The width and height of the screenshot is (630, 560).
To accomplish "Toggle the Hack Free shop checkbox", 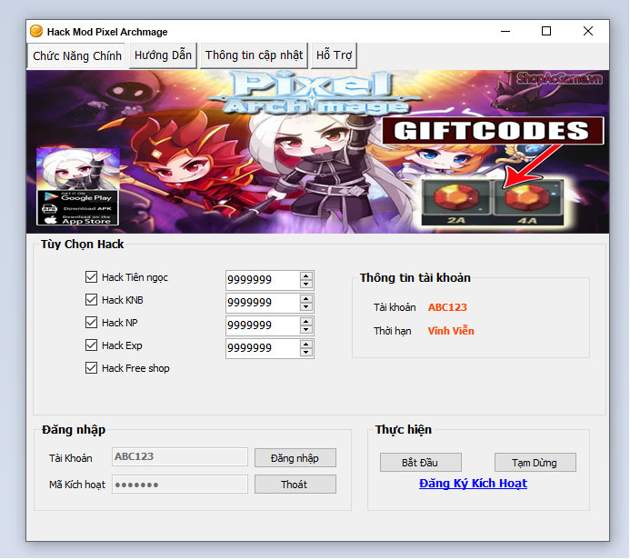I will point(91,368).
